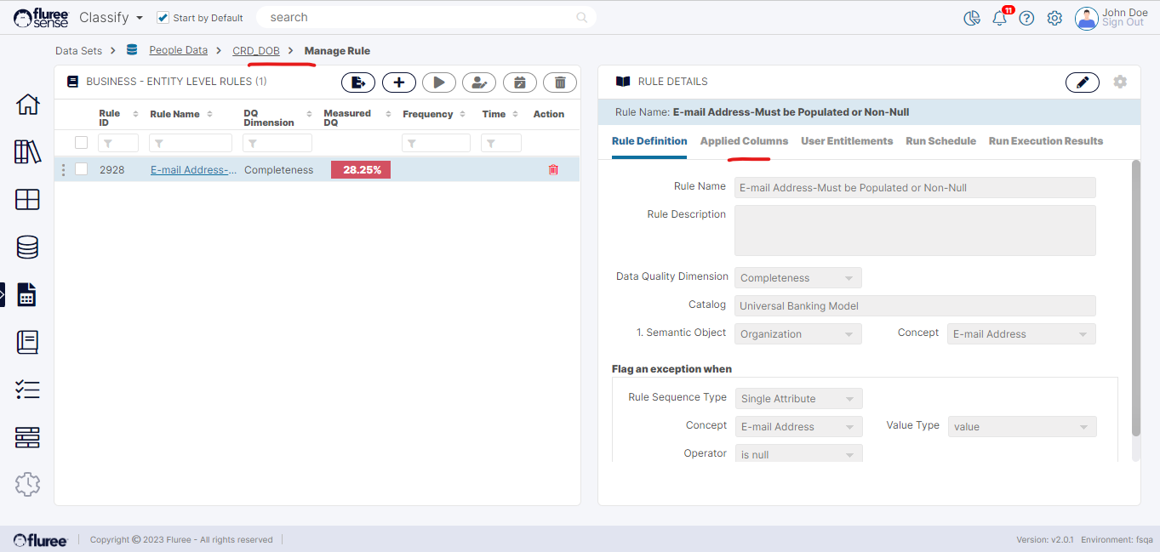Viewport: 1160px width, 552px height.
Task: Tick the select-all checkbox in filter row
Action: pyautogui.click(x=82, y=143)
